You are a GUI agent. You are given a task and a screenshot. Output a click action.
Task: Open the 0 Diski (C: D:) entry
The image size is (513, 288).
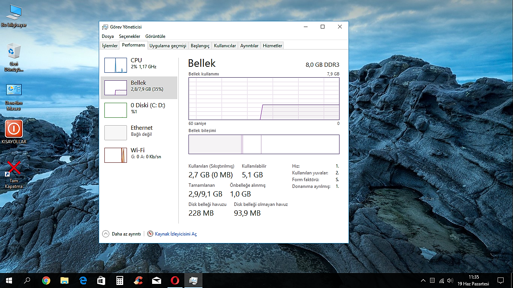(139, 110)
